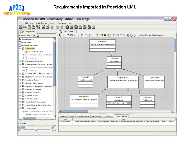Select the Rectangle drawing tool
190x143 pixels.
pos(114,35)
